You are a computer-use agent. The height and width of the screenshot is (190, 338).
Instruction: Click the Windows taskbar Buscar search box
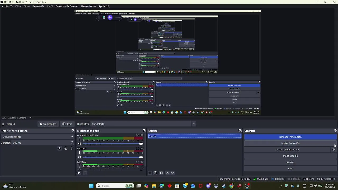[x=115, y=186]
